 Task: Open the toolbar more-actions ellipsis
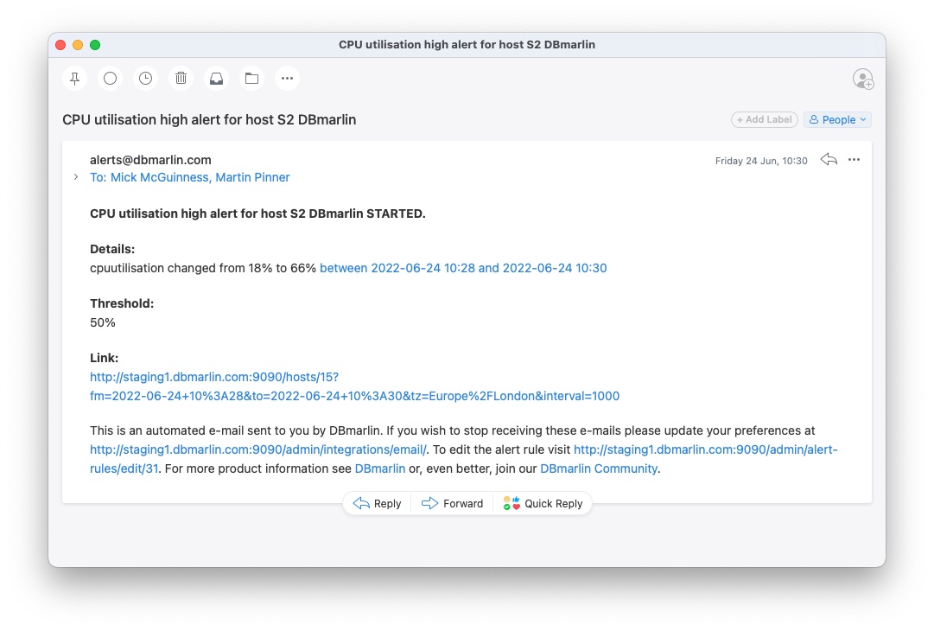[x=287, y=78]
